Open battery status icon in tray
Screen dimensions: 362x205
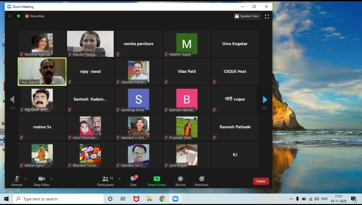304,199
